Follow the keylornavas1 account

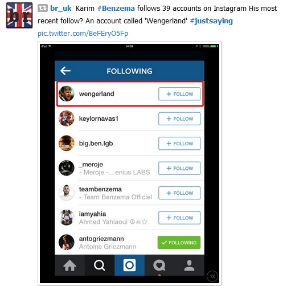click(x=179, y=119)
